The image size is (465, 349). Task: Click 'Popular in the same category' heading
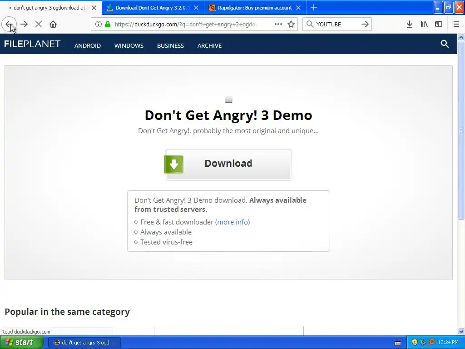(67, 312)
